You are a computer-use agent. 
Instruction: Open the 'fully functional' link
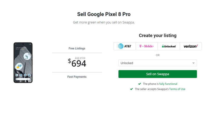[x=168, y=84]
